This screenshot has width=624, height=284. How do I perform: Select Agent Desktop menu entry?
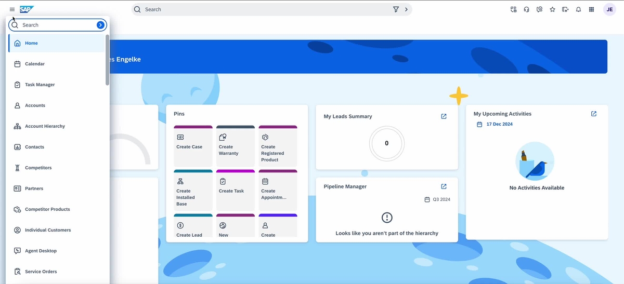pyautogui.click(x=56, y=251)
